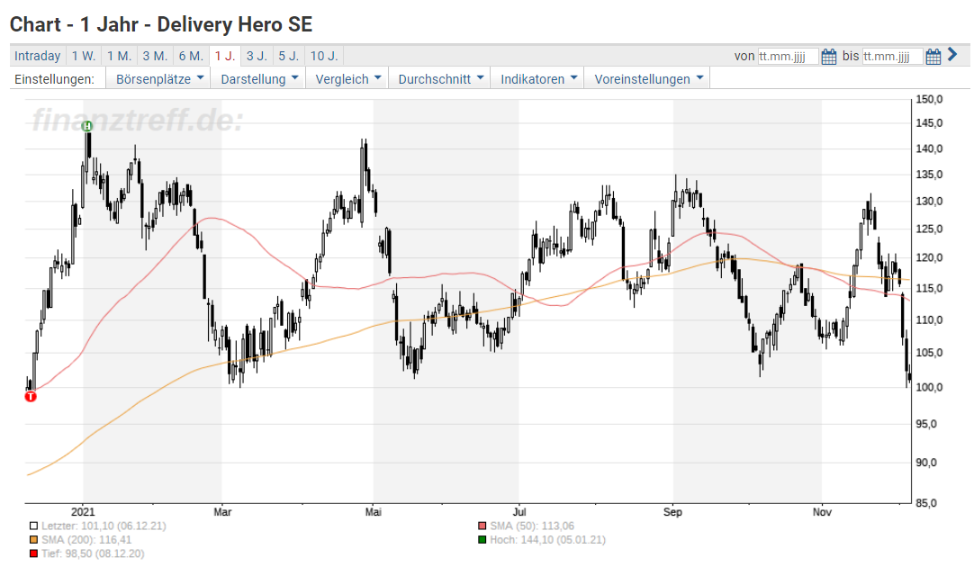This screenshot has height=576, width=974.
Task: Click the 125,0 y-axis price label
Action: [929, 229]
